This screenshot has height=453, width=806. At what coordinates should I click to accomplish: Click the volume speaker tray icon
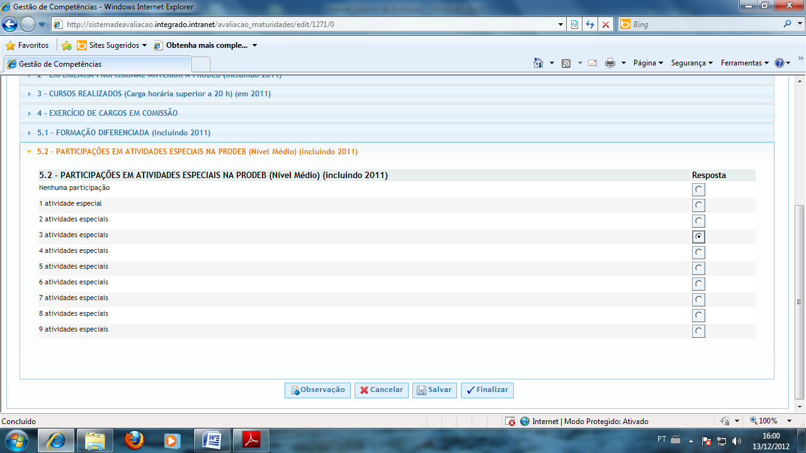tap(737, 440)
